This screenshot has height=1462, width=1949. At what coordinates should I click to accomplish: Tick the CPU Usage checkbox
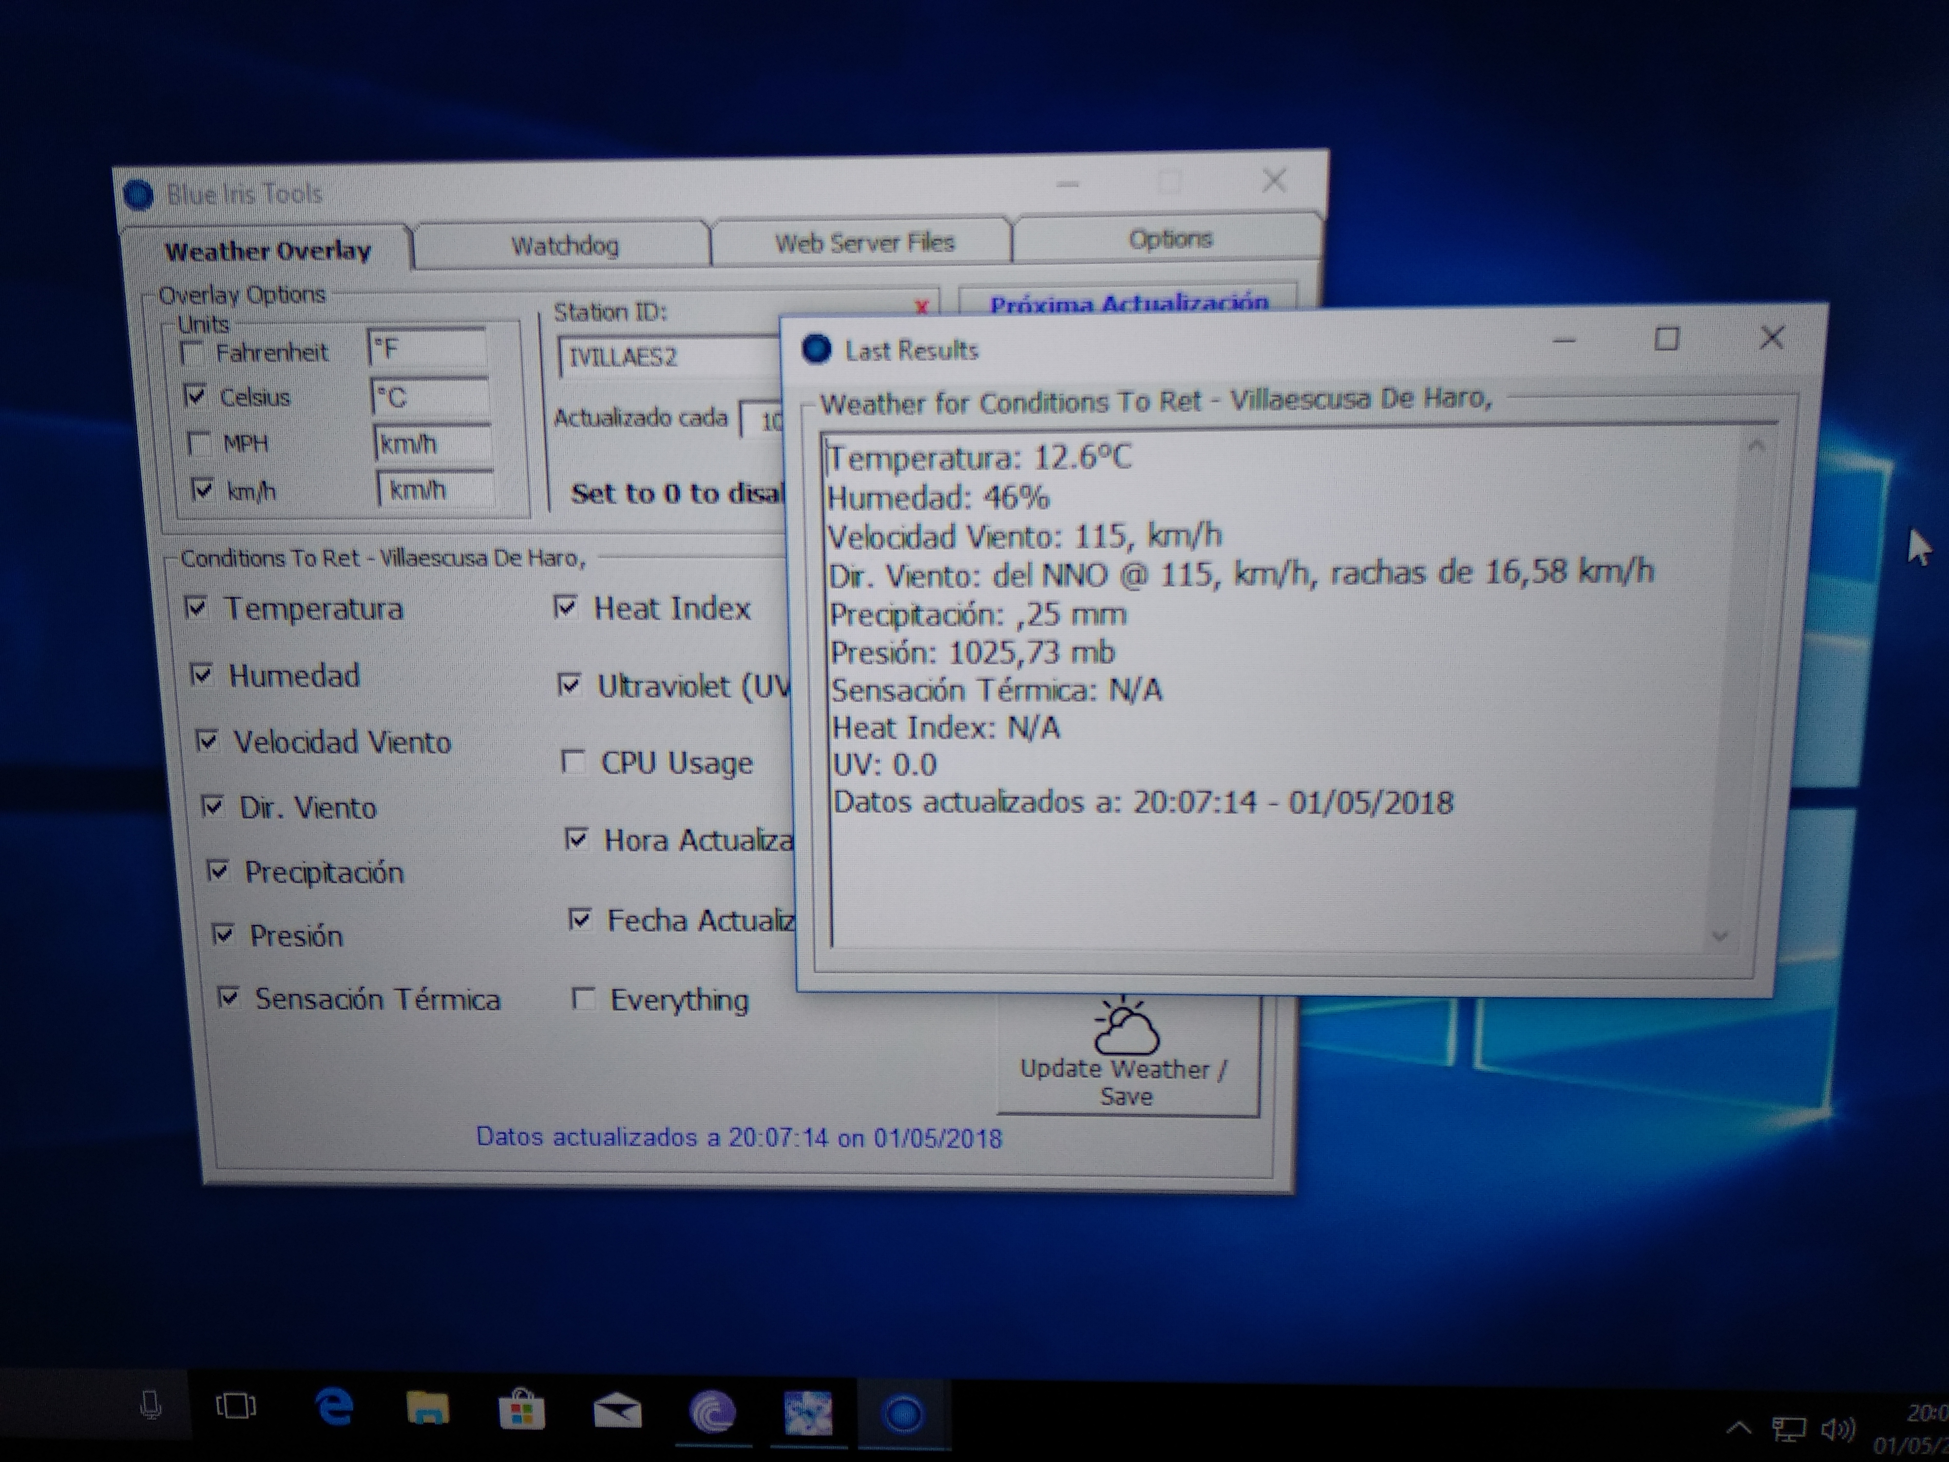pyautogui.click(x=573, y=761)
